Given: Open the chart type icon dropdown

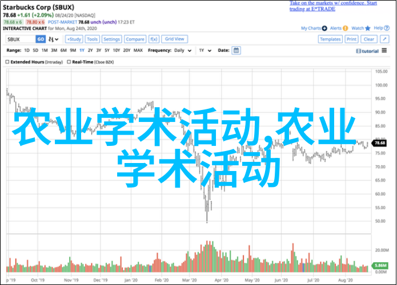Looking at the screenshot, I should 54,39.
